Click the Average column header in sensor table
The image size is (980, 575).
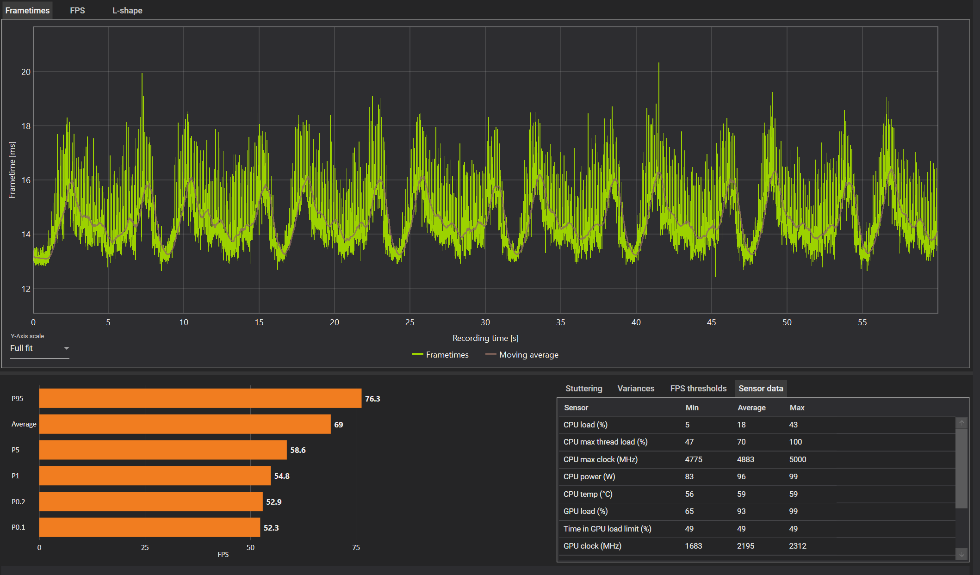coord(751,408)
